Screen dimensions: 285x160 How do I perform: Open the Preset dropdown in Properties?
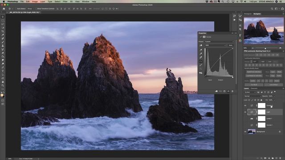coord(220,41)
